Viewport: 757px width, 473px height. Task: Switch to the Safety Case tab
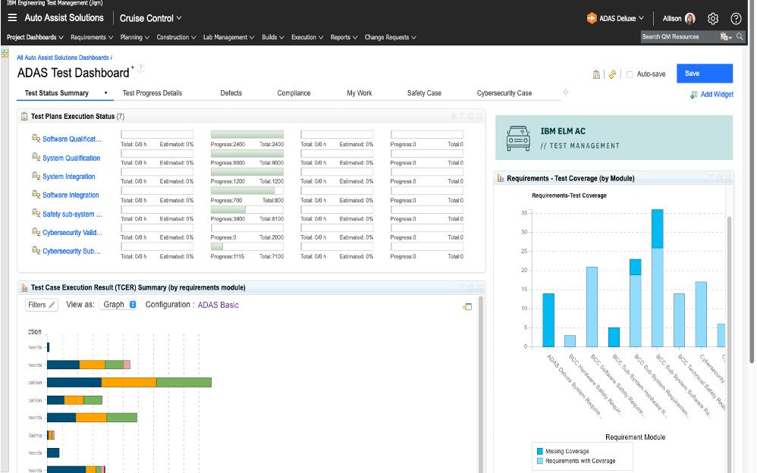tap(424, 93)
